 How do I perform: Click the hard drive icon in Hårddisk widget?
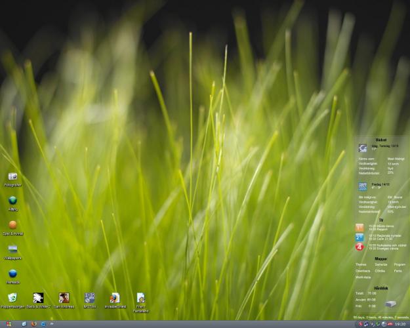(x=391, y=304)
